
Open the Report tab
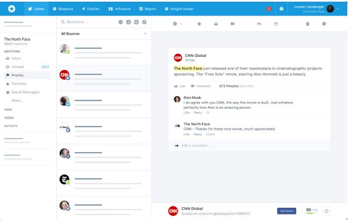(x=148, y=9)
